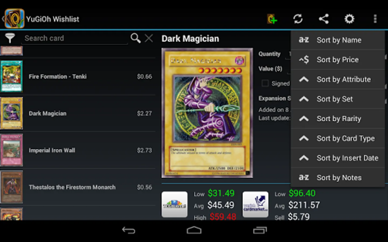Tap the chevron icon beside Sort by Attribute
388x242 pixels.
coord(304,79)
